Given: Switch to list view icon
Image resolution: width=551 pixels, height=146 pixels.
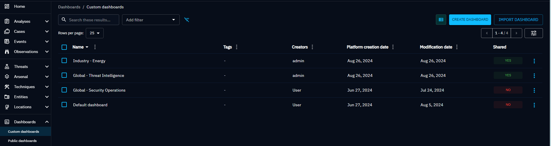Looking at the screenshot, I should point(441,20).
